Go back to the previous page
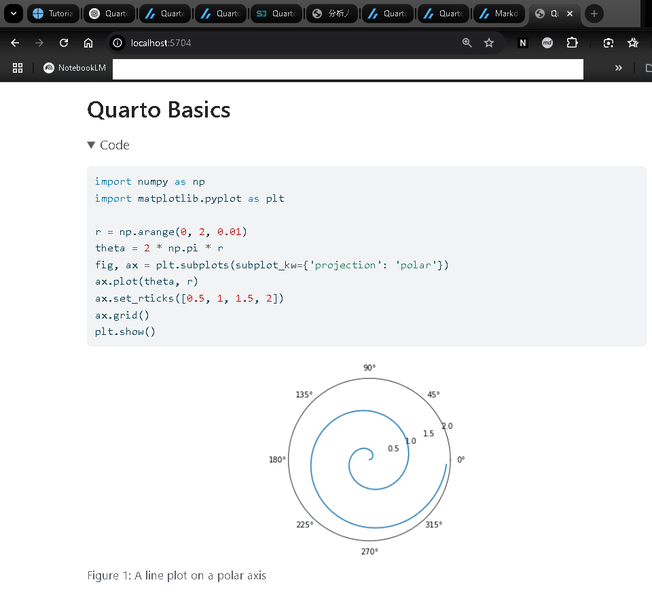Screen dimensions: 652x610 coord(15,42)
